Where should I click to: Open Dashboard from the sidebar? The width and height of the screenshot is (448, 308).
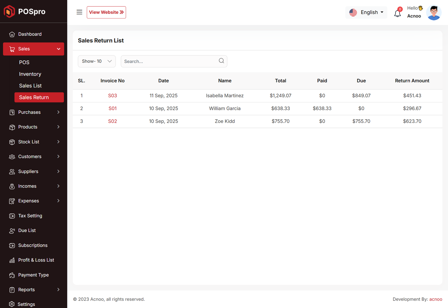[30, 34]
